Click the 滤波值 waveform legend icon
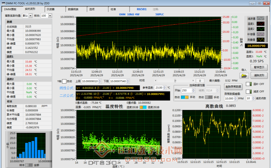Screen dimensions: 271x168 click(x=260, y=18)
